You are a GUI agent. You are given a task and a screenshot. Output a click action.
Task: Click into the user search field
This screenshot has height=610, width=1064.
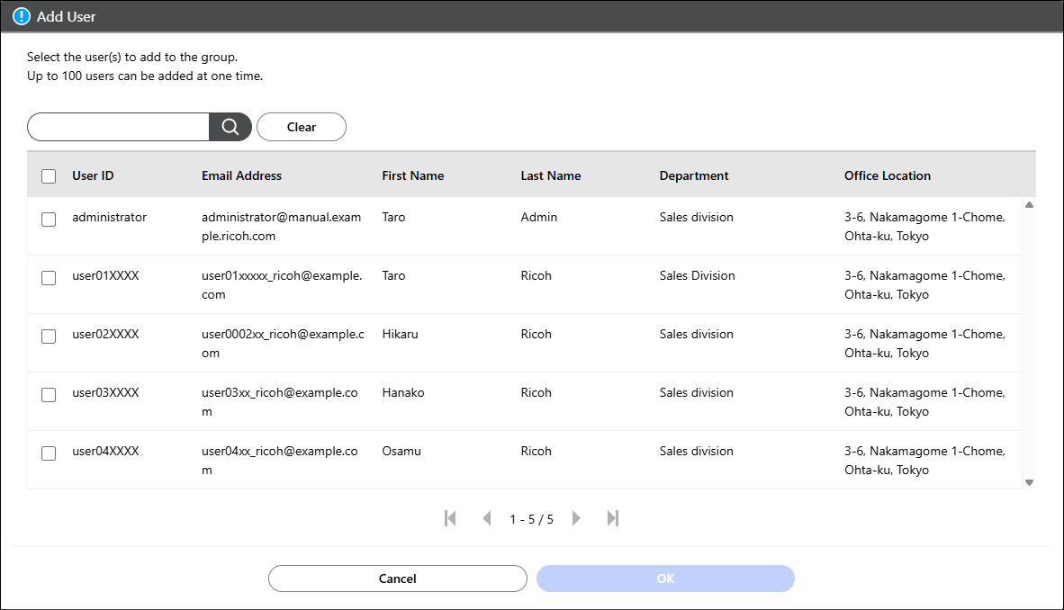[119, 127]
